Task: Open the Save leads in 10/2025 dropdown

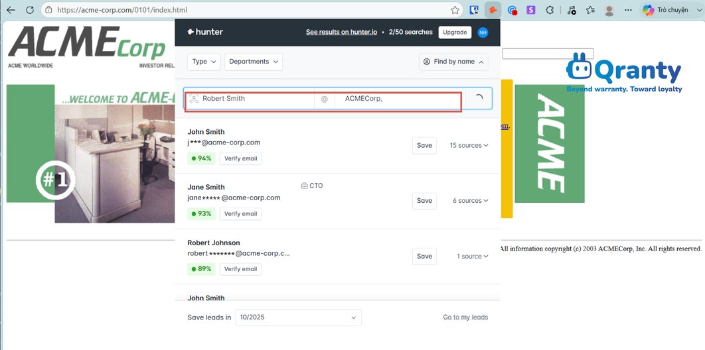Action: tap(299, 318)
